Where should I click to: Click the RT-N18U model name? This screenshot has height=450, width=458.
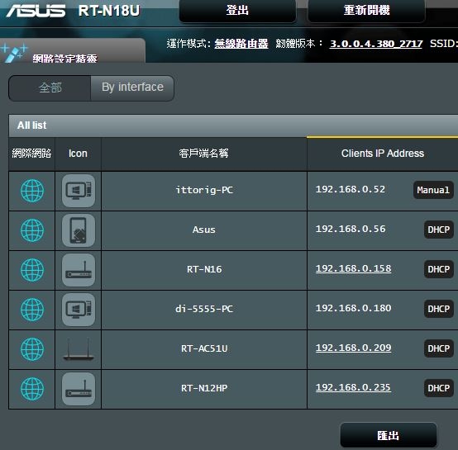(x=109, y=11)
